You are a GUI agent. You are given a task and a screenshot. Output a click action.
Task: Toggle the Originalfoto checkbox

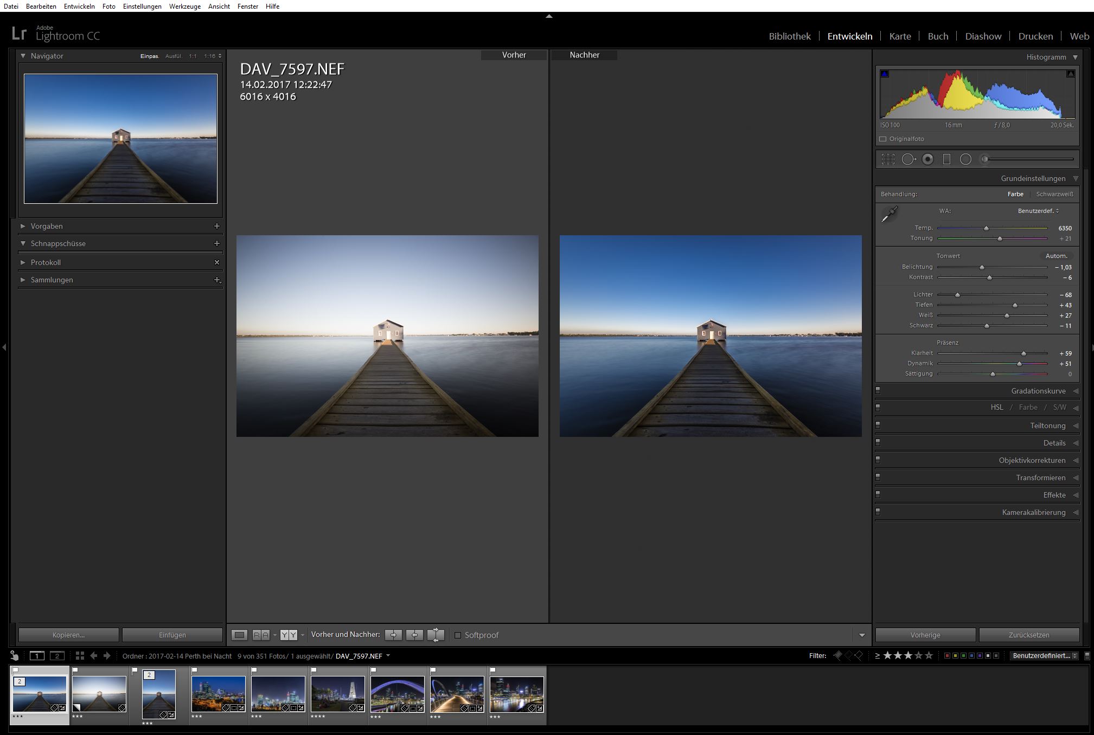(x=883, y=139)
